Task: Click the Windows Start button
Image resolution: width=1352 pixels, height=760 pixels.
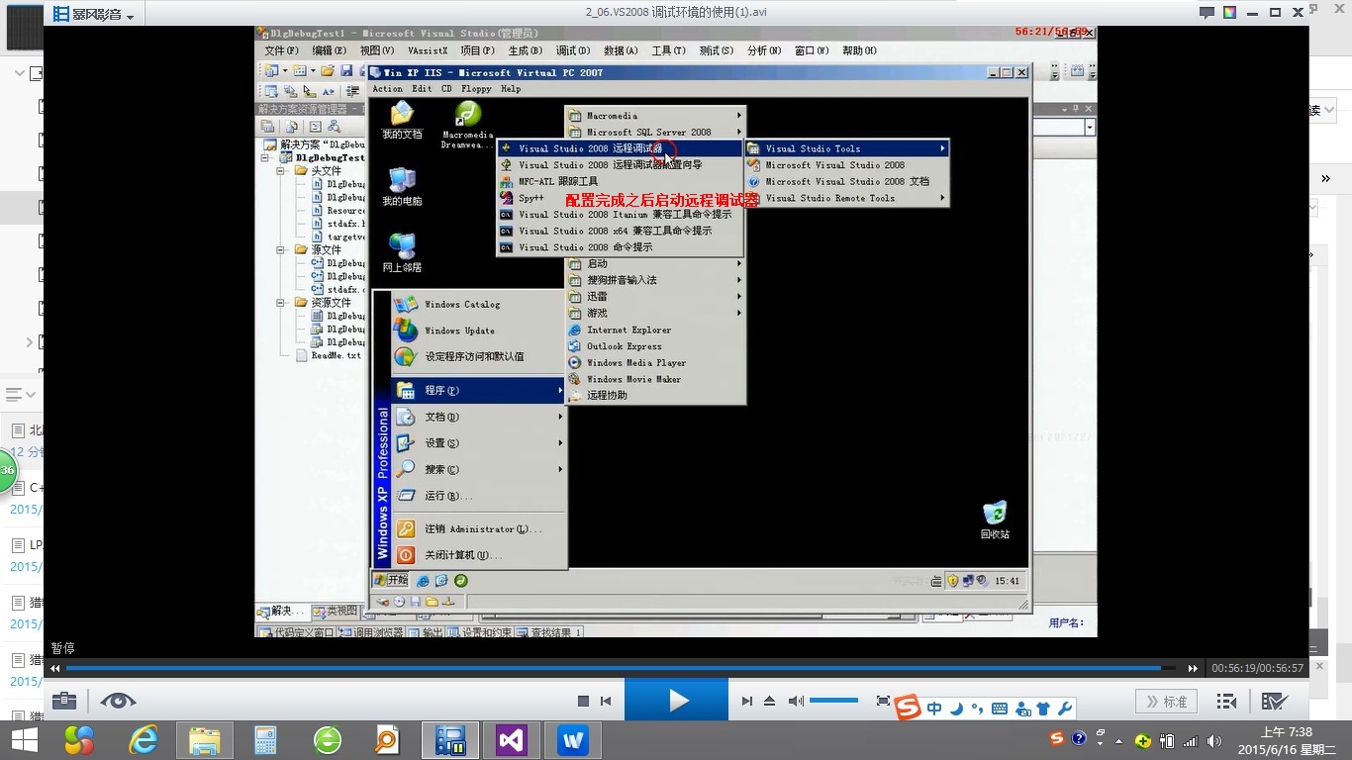Action: pos(24,740)
